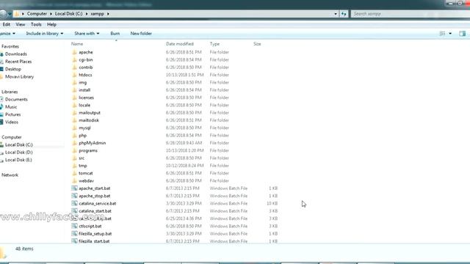
Task: Select the htdocs folder icon
Action: tap(75, 75)
